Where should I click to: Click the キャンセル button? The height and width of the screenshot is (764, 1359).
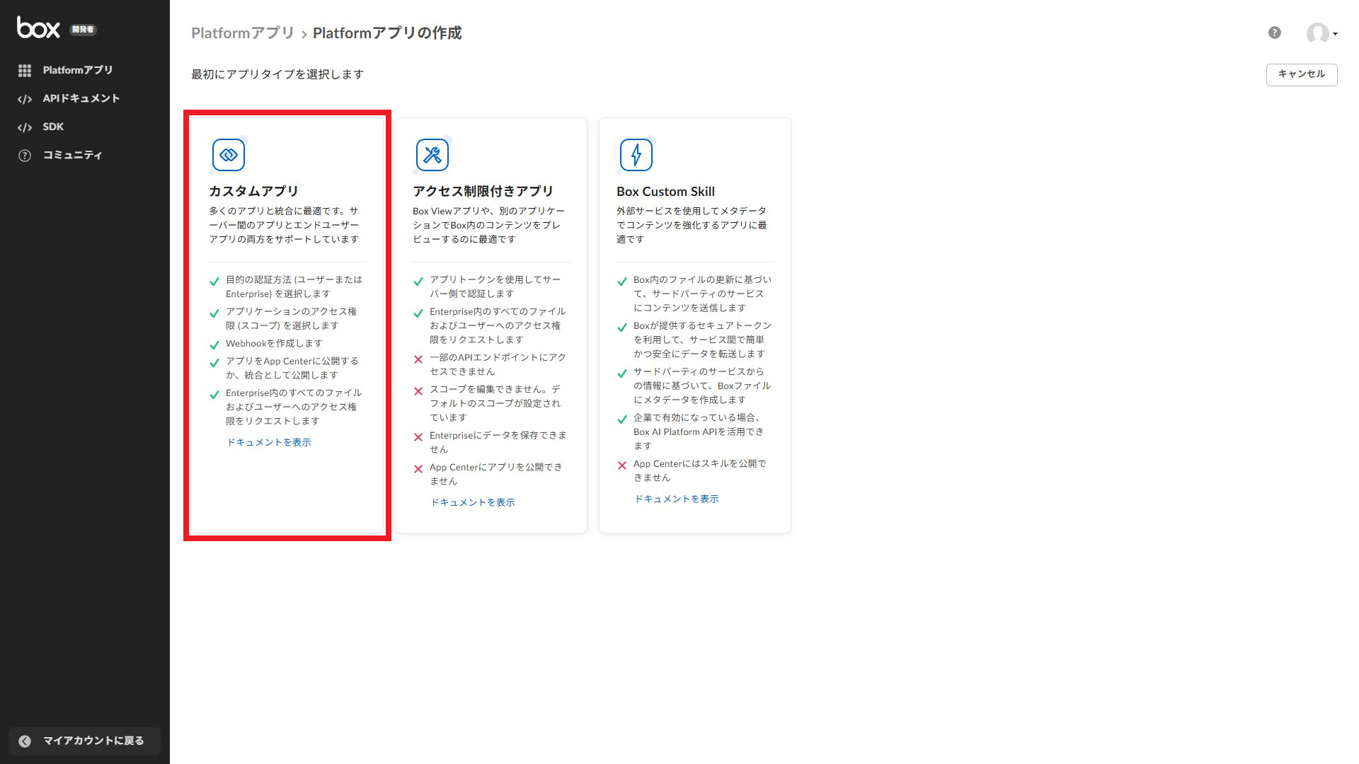point(1301,74)
